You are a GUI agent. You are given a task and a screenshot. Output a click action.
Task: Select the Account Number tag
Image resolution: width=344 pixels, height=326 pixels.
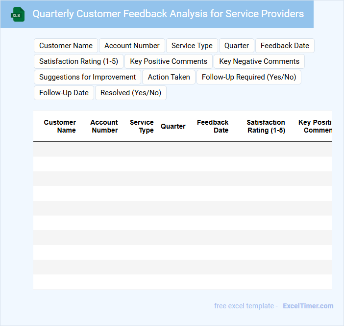132,46
